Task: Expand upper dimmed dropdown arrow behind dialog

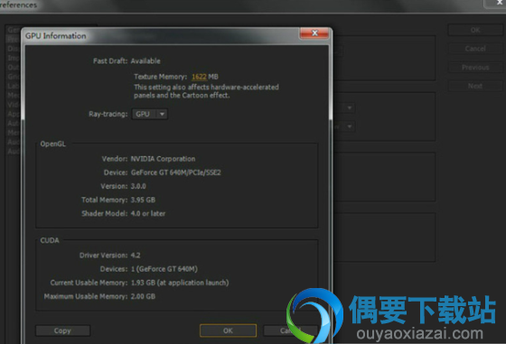Action: pyautogui.click(x=350, y=107)
